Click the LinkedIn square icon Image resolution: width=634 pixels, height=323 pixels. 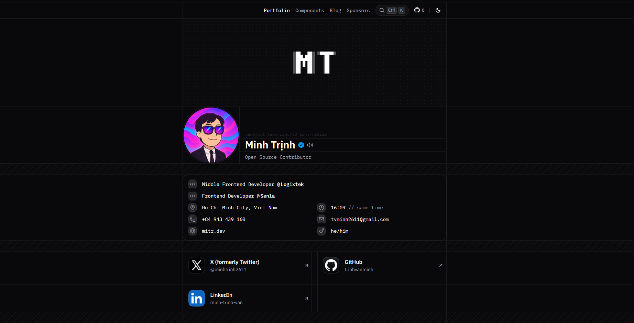[x=196, y=298]
